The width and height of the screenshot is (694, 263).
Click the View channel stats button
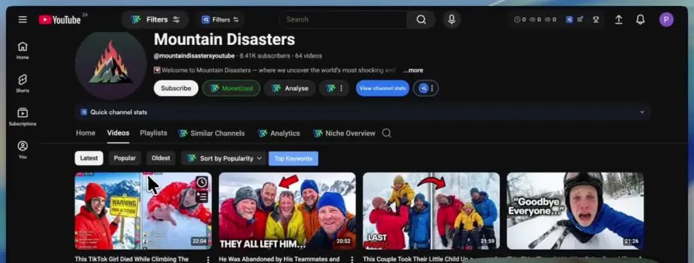pyautogui.click(x=382, y=89)
